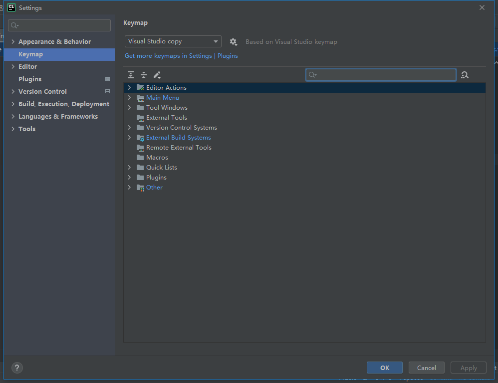Expand the Tools settings section arrow
The image size is (498, 383).
[13, 129]
